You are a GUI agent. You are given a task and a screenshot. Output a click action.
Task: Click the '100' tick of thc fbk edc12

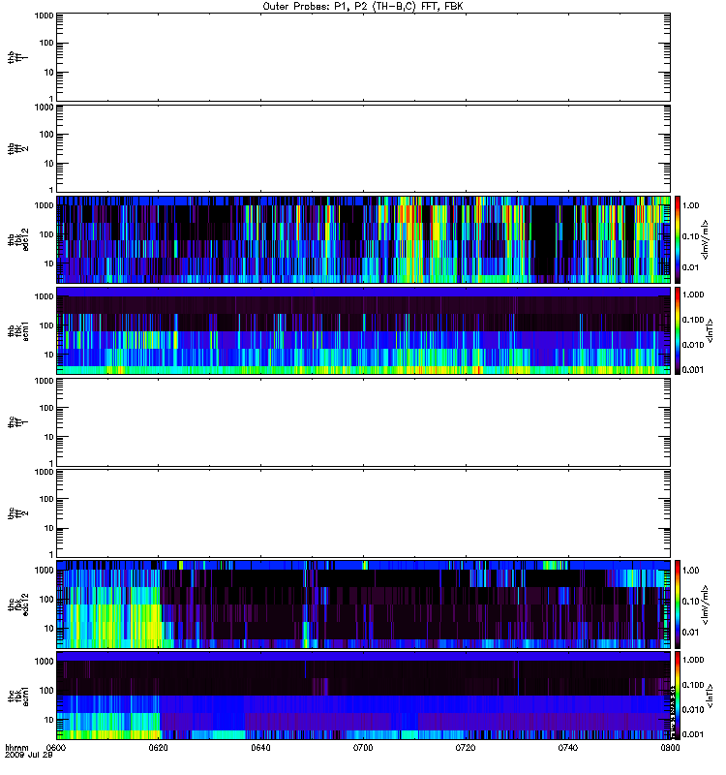click(46, 599)
